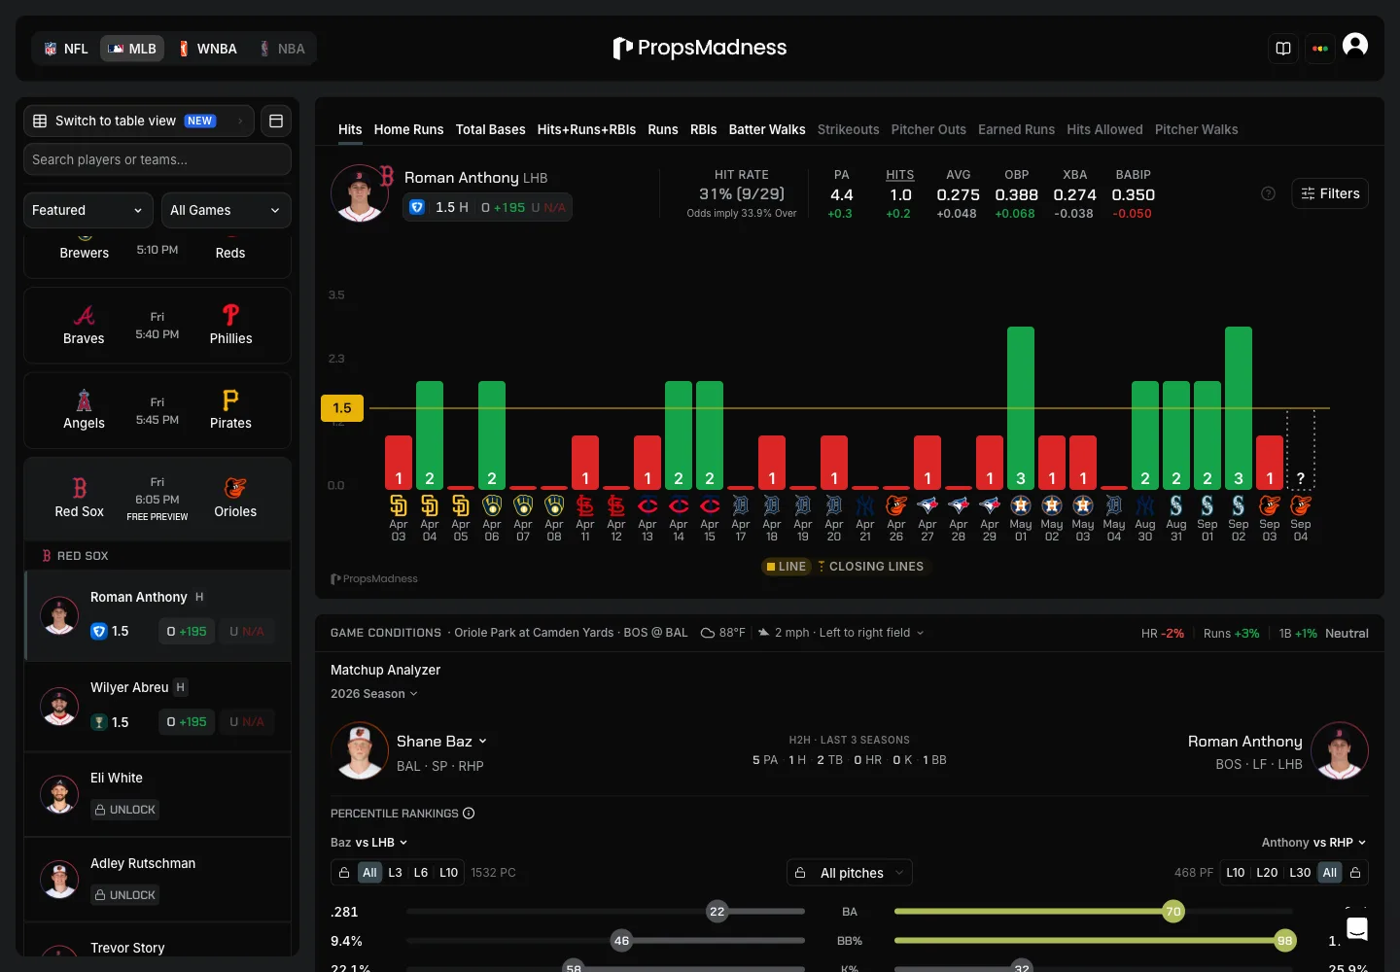Open the user profile avatar icon
The image size is (1400, 972).
(1355, 46)
